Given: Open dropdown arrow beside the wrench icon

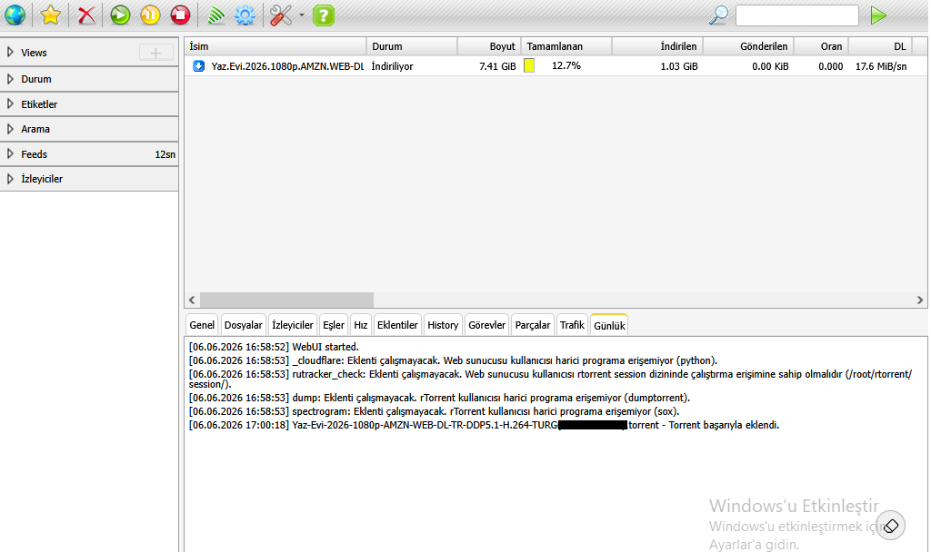Looking at the screenshot, I should click(302, 15).
